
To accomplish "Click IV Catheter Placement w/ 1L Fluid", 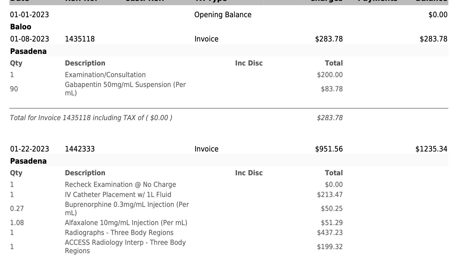I will tap(118, 195).
